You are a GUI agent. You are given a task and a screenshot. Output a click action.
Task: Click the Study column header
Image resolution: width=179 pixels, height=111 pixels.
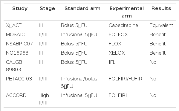point(20,9)
